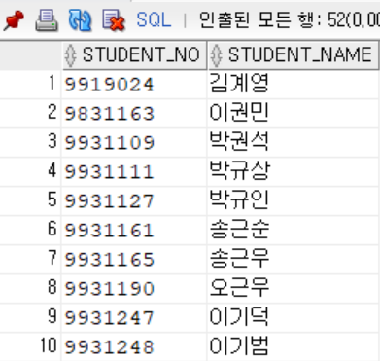The height and width of the screenshot is (361, 380).
Task: Select student number 9931247
Action: pyautogui.click(x=109, y=318)
